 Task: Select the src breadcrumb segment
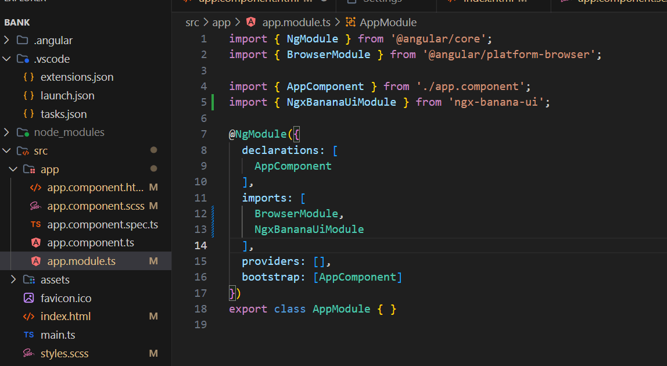[x=192, y=23]
